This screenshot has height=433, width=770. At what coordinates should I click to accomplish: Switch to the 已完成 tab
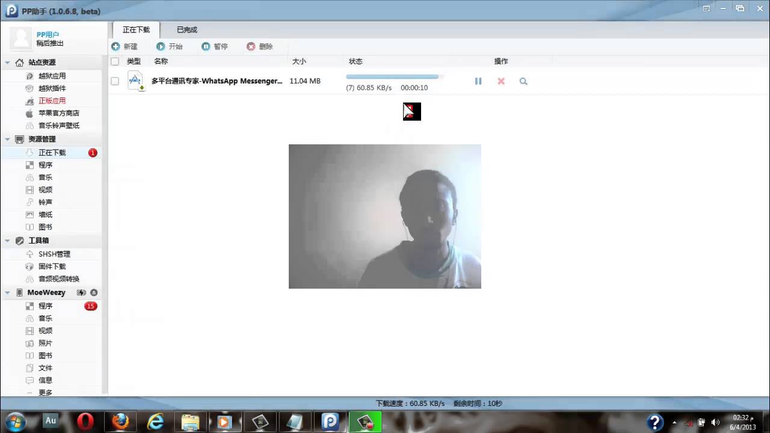(x=187, y=30)
